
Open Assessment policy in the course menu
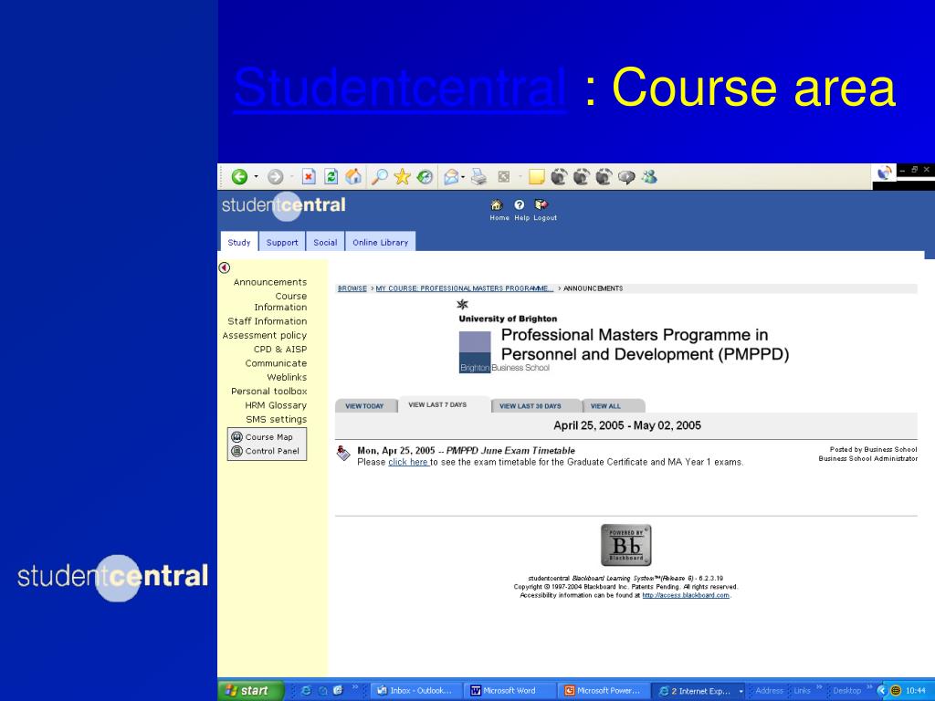pos(265,336)
